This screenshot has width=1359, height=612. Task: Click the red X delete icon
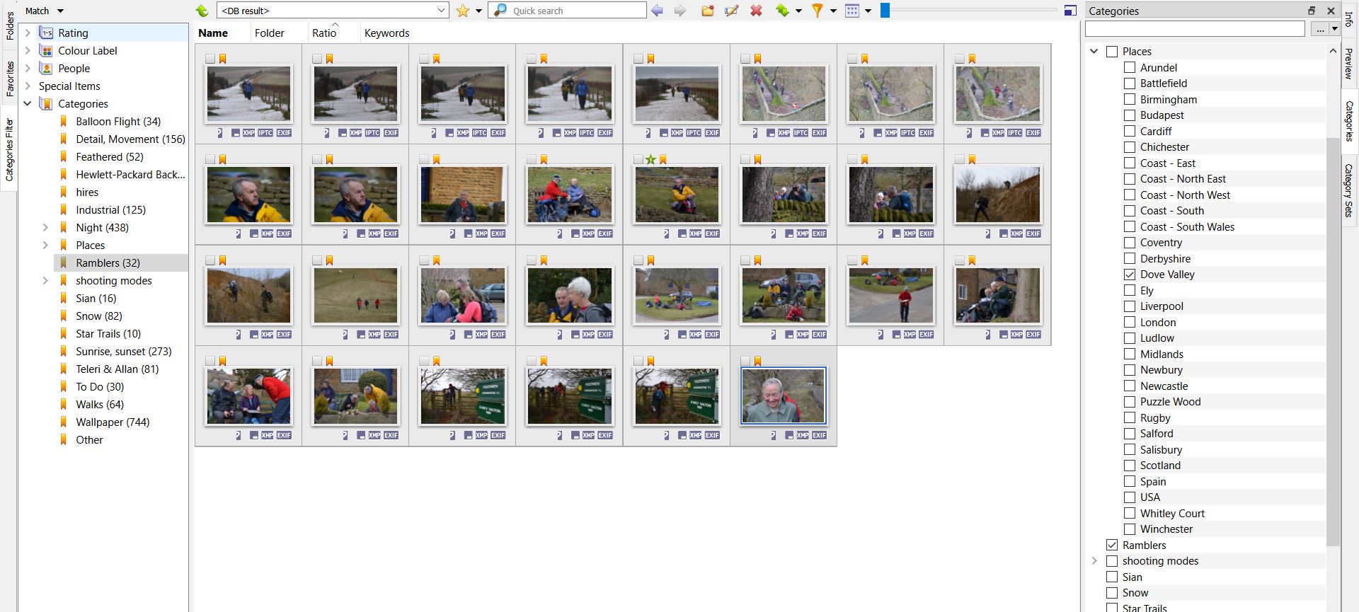(756, 11)
